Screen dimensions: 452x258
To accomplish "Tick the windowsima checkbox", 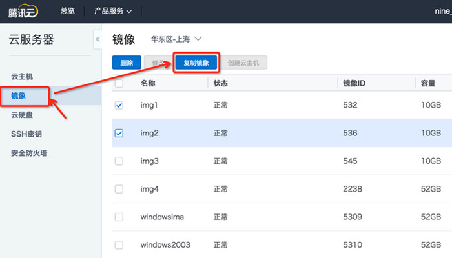I will (119, 217).
